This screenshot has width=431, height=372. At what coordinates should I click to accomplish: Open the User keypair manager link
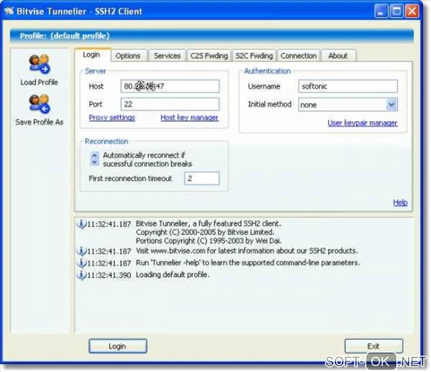(x=363, y=123)
